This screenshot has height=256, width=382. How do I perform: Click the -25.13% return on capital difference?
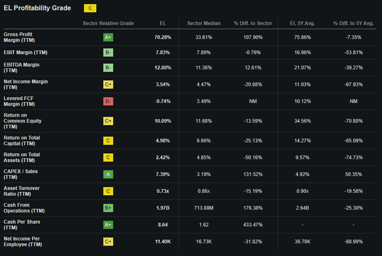coord(253,141)
